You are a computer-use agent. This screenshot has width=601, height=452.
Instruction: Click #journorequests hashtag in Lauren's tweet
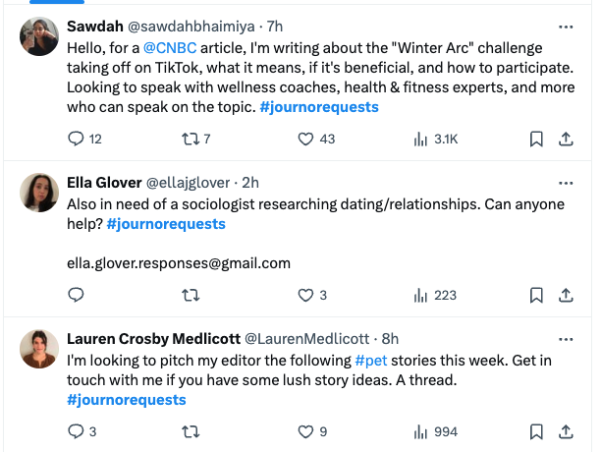pos(127,400)
